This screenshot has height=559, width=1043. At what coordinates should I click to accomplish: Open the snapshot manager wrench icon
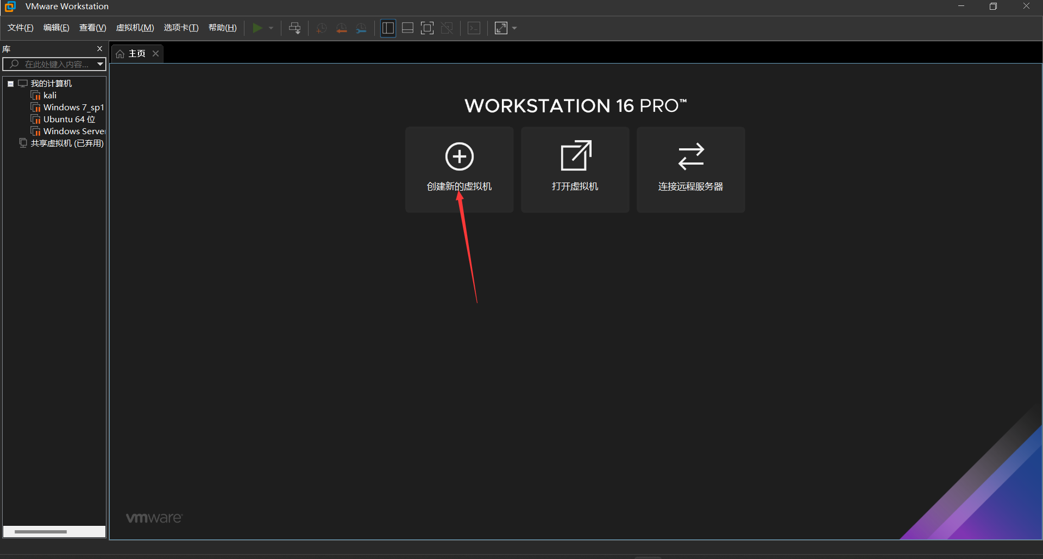(361, 28)
